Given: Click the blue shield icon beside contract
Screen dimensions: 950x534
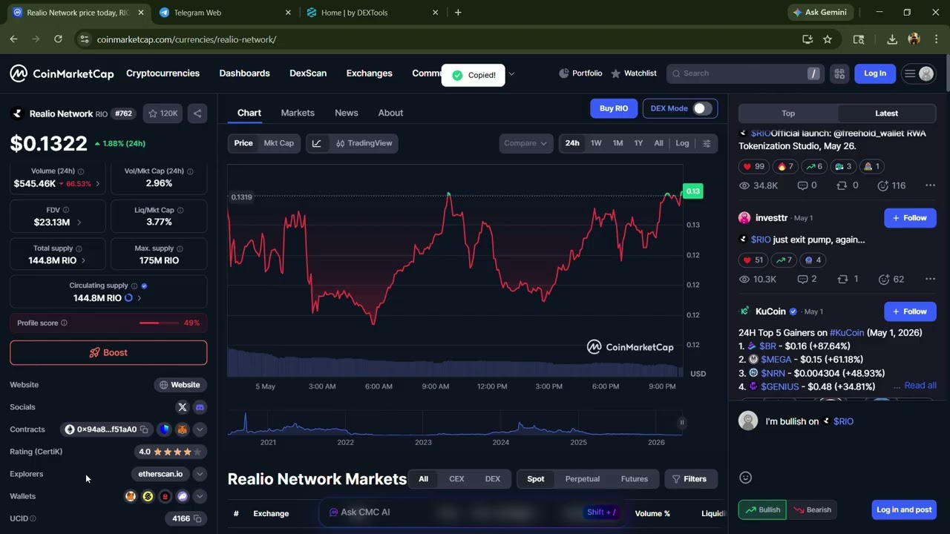Looking at the screenshot, I should [x=165, y=429].
